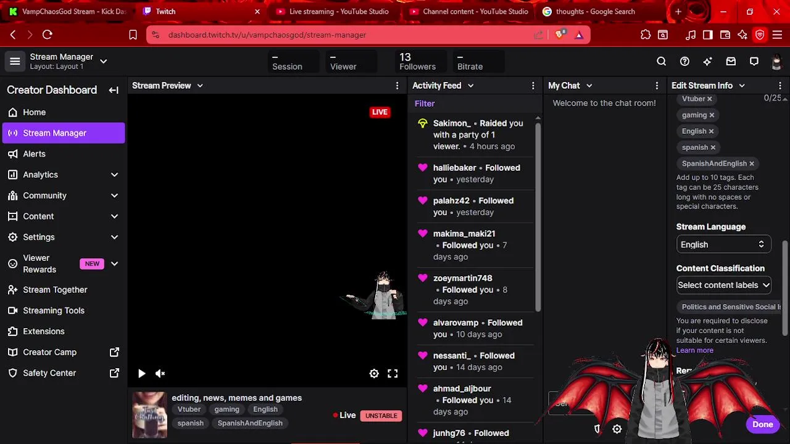
Task: Enter fullscreen on stream preview
Action: 393,373
